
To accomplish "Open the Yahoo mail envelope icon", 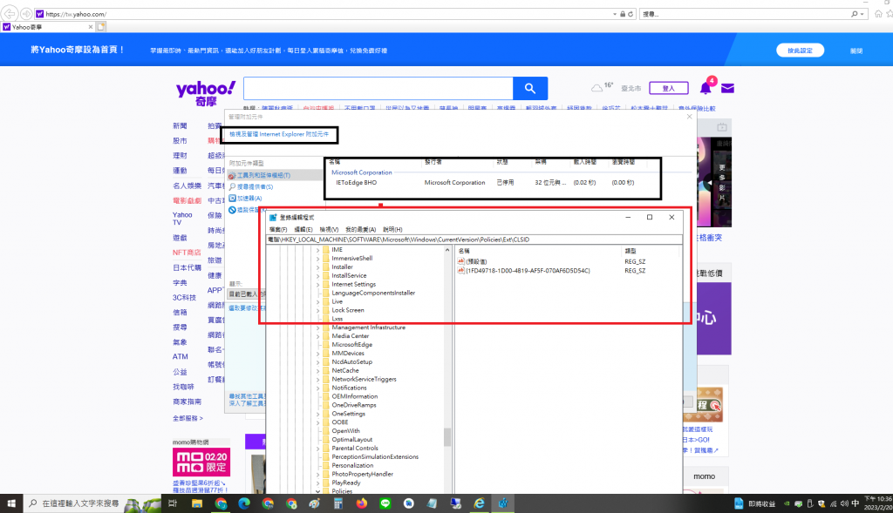I will click(x=727, y=88).
